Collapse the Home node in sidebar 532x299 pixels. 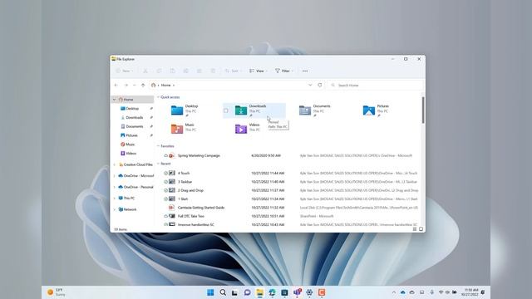click(115, 100)
